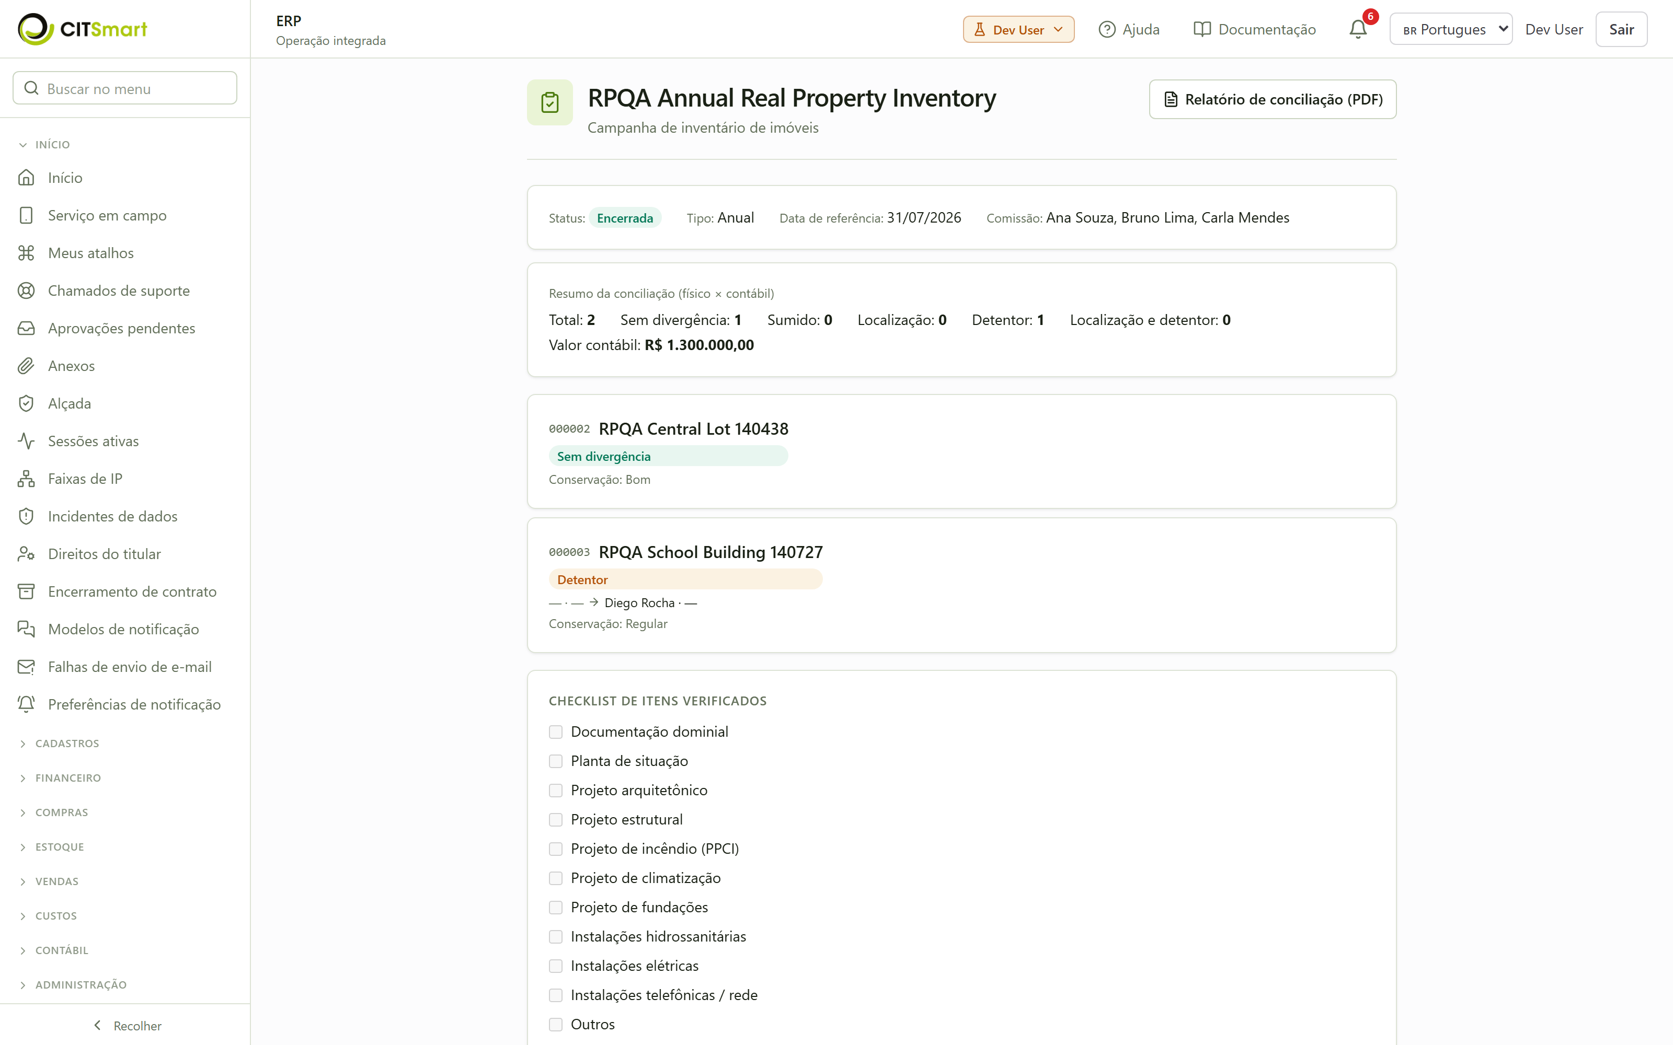Collapse sidebar with Recolher
1673x1045 pixels.
tap(127, 1026)
